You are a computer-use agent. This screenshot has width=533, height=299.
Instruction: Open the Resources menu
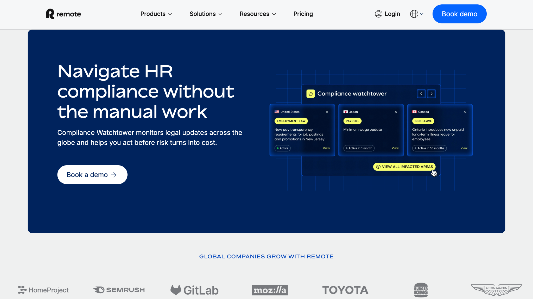[258, 14]
